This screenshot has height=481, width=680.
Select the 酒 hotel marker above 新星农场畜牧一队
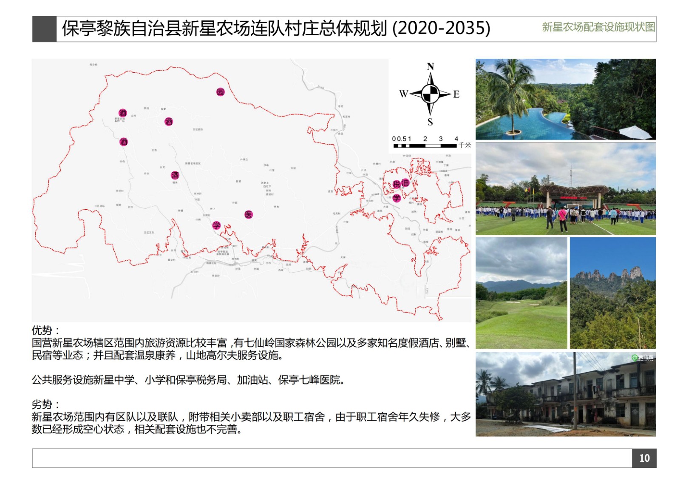pos(123,113)
